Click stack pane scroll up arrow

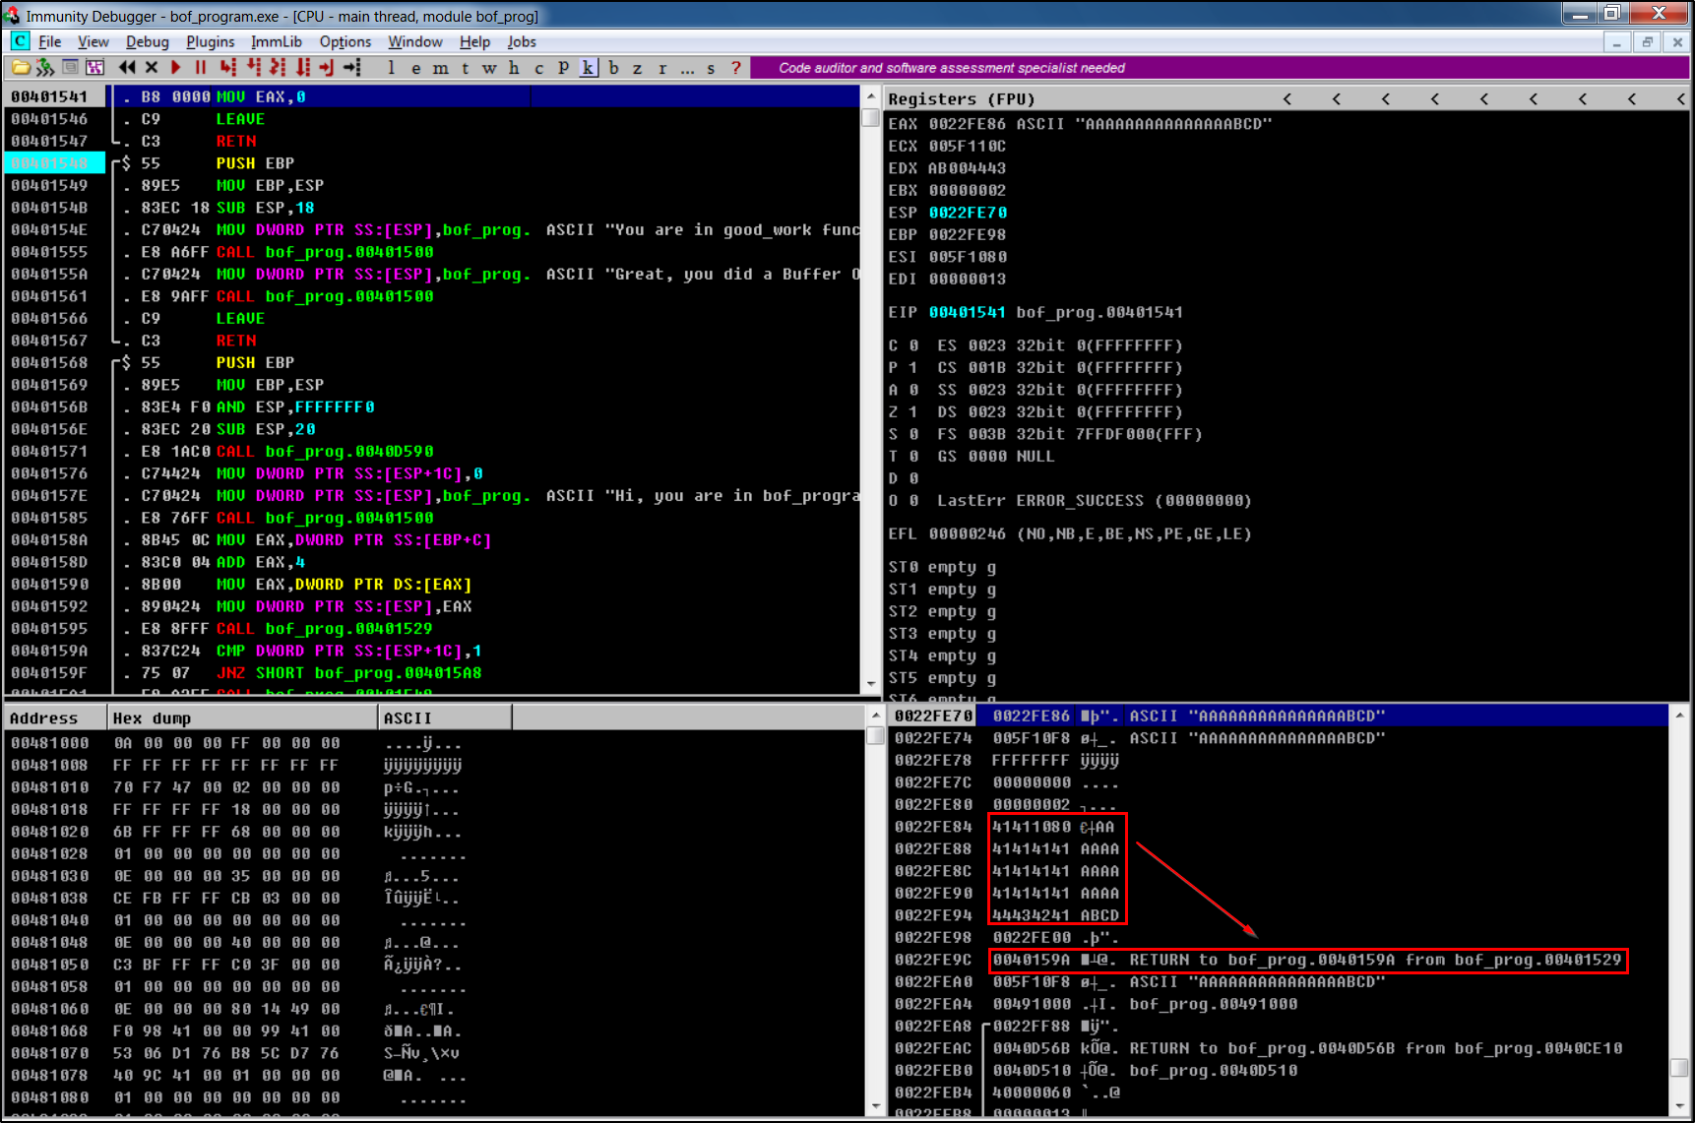[1680, 715]
